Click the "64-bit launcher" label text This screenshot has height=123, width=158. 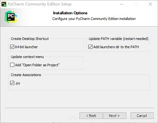[x=26, y=47]
